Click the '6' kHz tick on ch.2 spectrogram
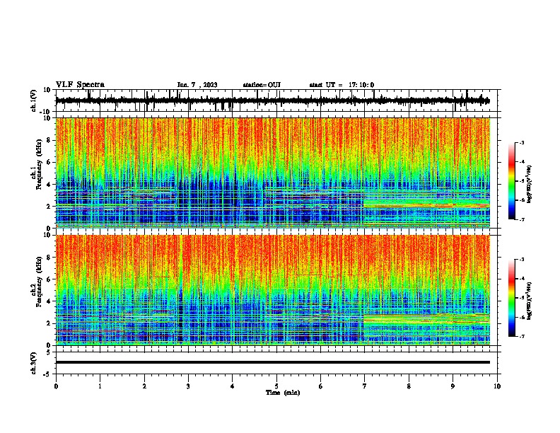560x433 pixels. point(49,279)
